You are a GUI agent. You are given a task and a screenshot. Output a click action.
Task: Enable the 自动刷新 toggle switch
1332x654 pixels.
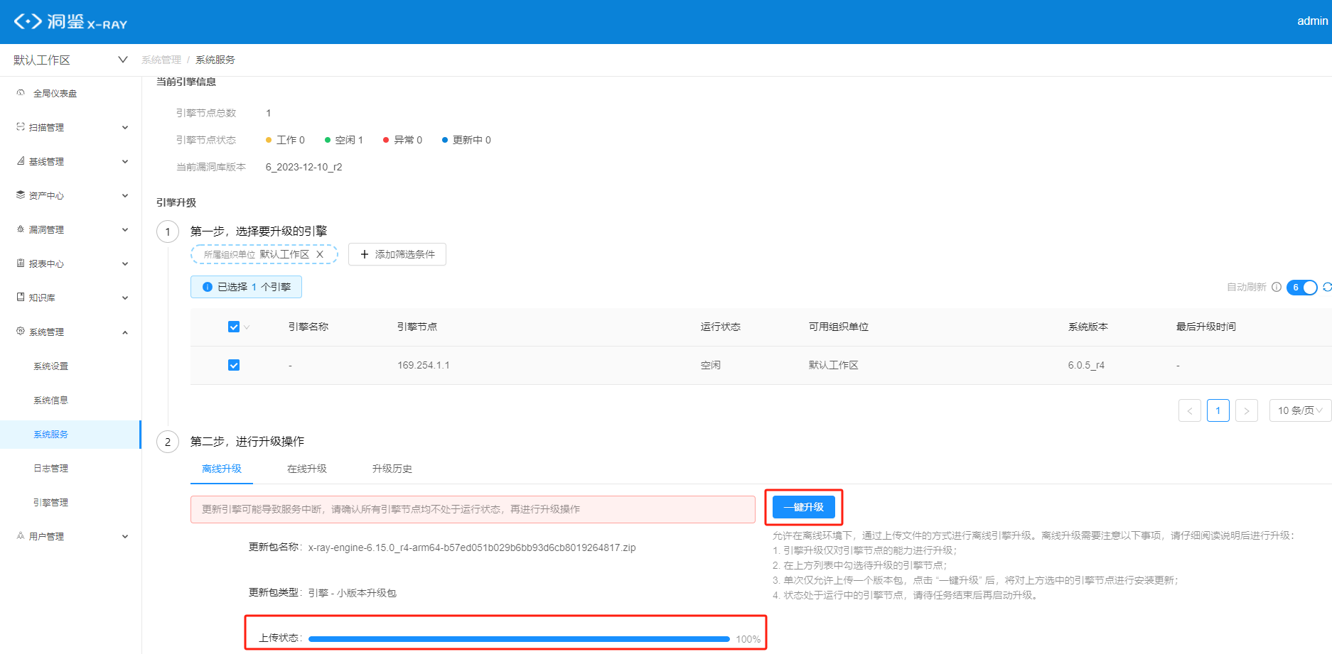tap(1302, 287)
